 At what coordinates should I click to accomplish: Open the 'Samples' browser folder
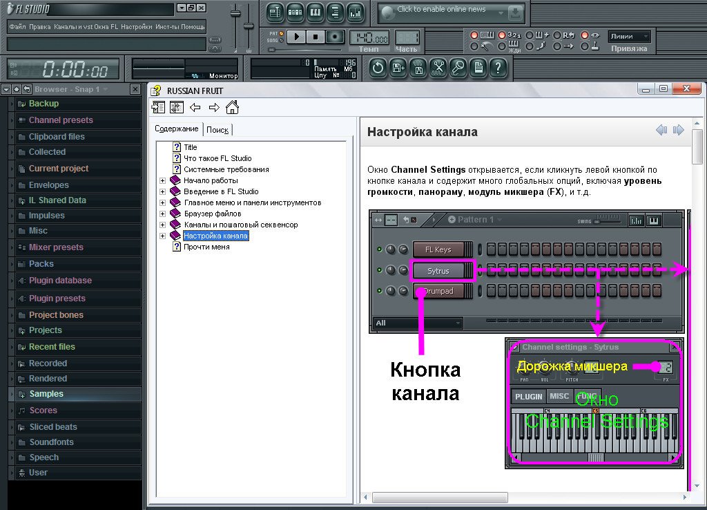(46, 394)
